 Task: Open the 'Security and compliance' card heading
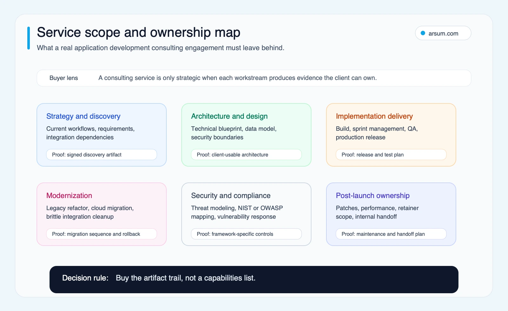[x=231, y=195]
